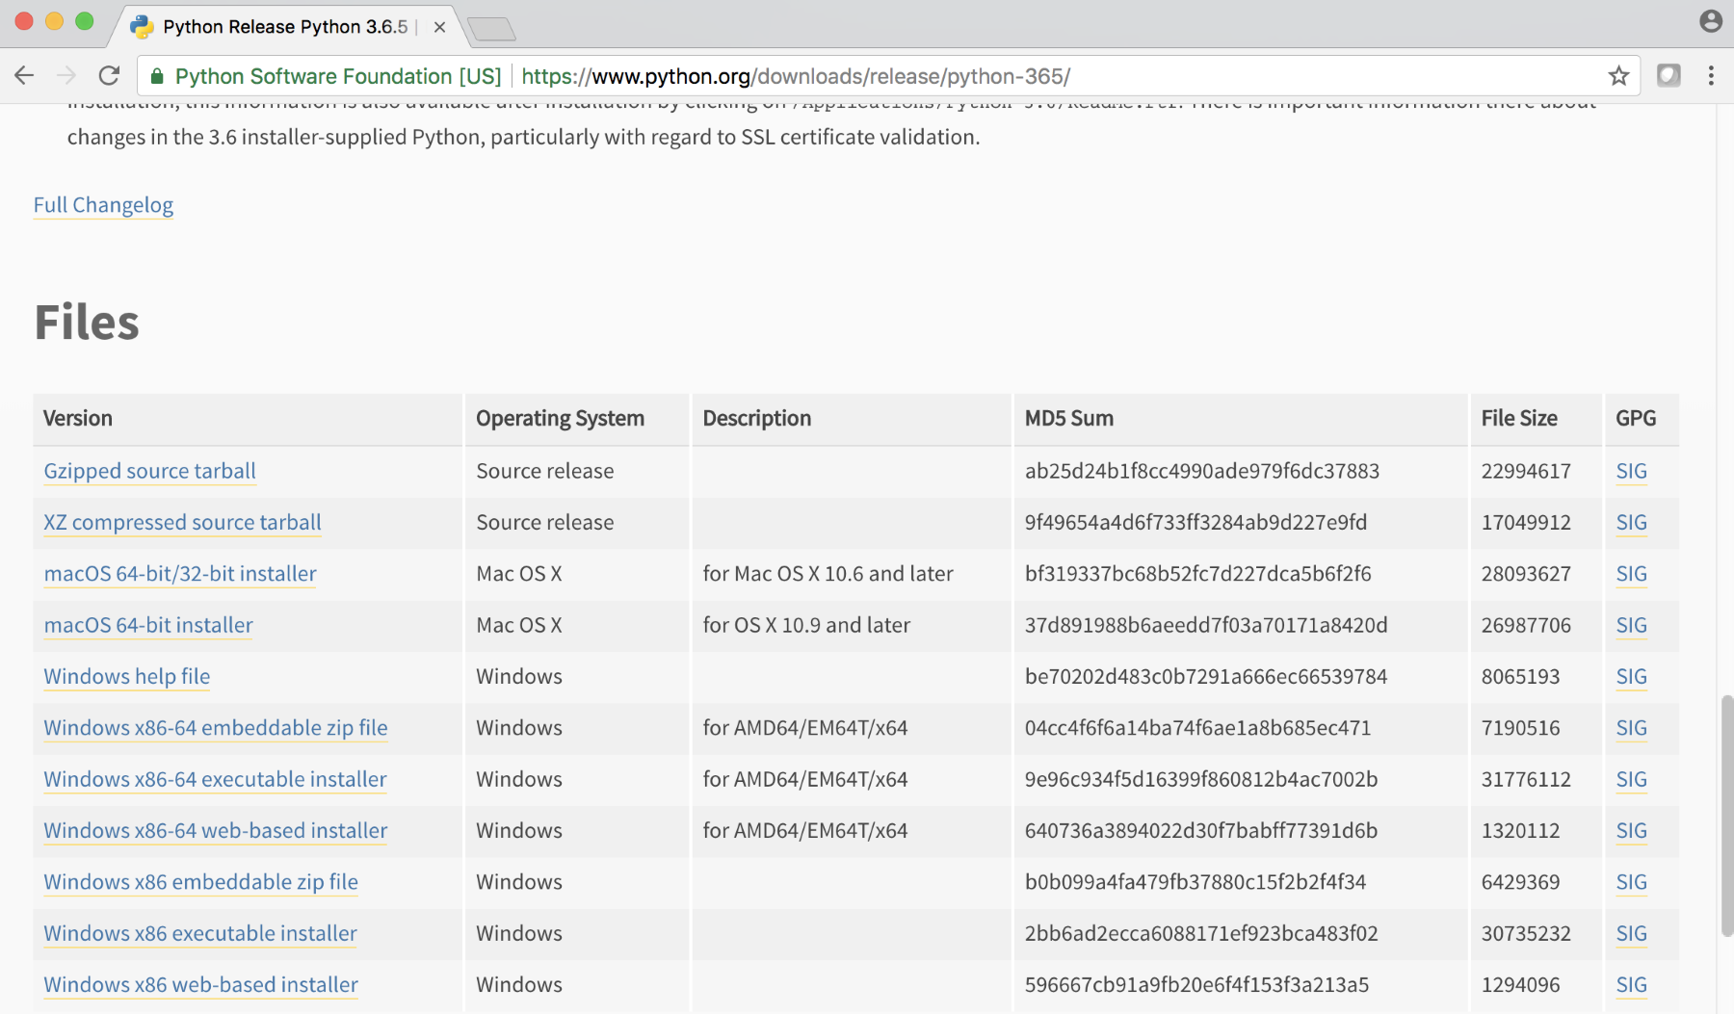Open a new browser tab
Screen dimensions: 1734x1014
[491, 29]
